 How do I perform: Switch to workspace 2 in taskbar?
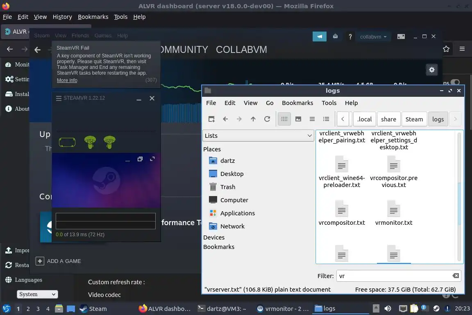[28, 309]
